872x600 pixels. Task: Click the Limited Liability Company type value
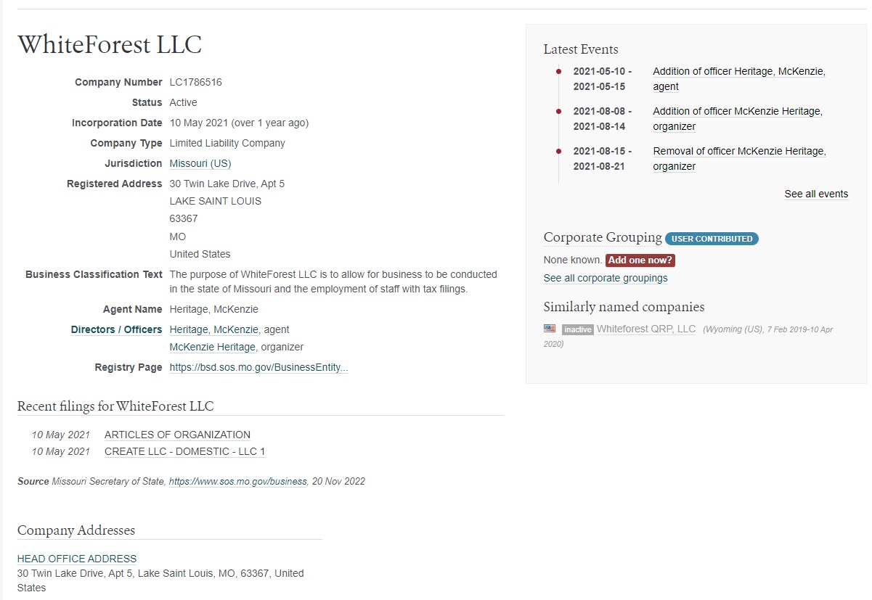227,143
